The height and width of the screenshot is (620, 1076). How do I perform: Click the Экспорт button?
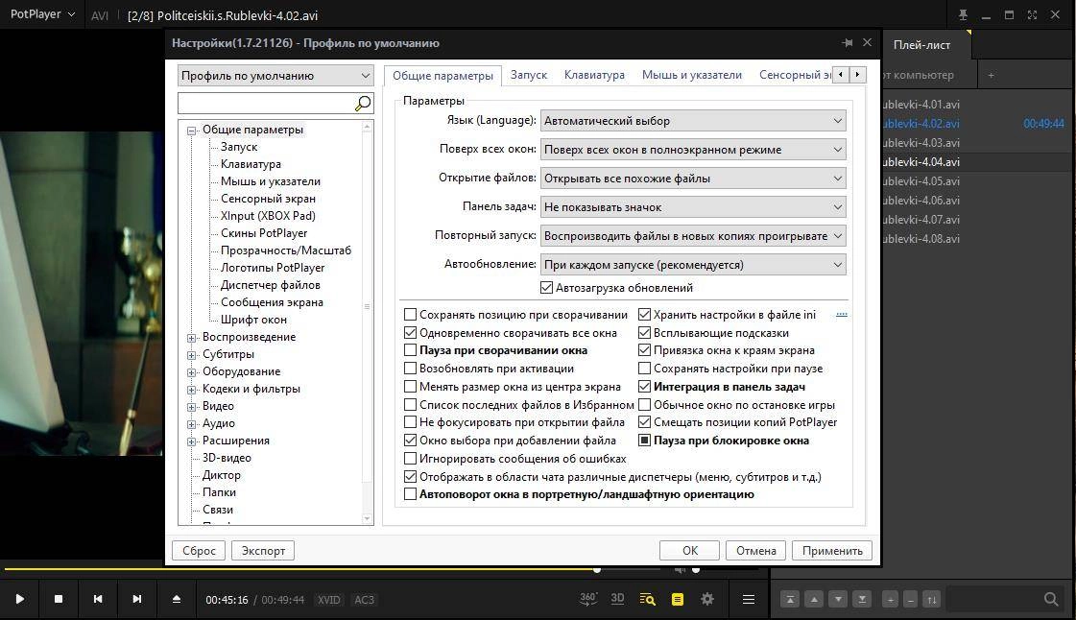264,550
